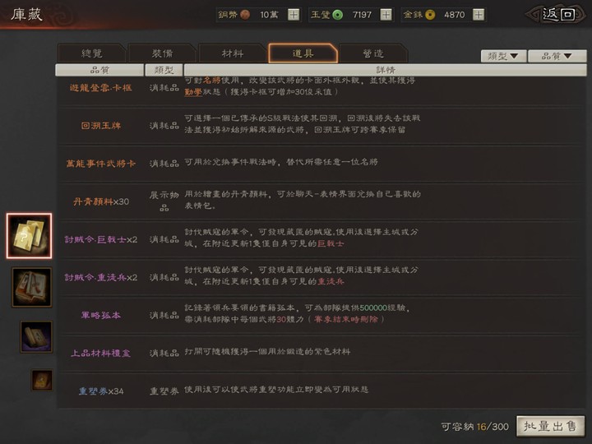Switch to the 總覽 overview tab
This screenshot has height=444, width=592.
(90, 53)
